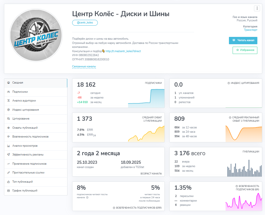Open График публикаций section

point(35,191)
